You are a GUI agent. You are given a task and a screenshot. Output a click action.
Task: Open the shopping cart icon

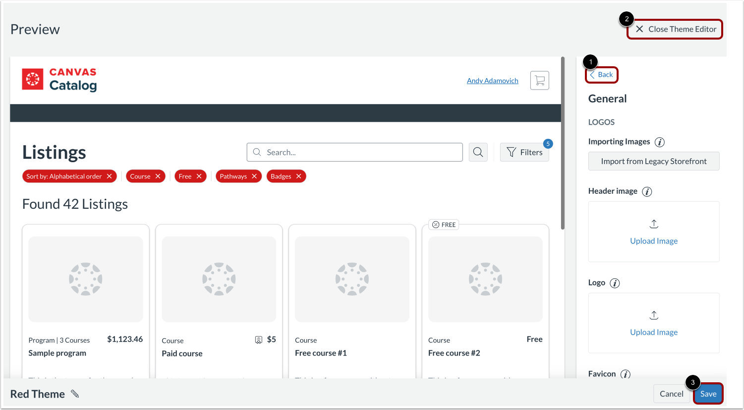(539, 80)
